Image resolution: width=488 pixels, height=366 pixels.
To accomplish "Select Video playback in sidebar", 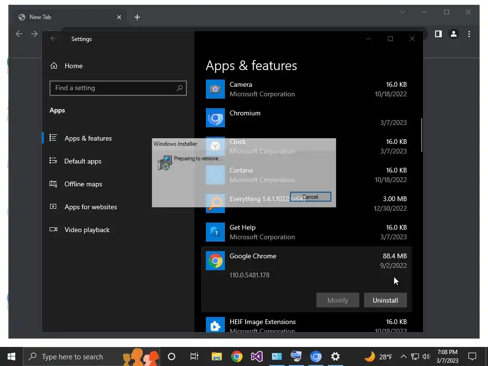I will coord(87,230).
